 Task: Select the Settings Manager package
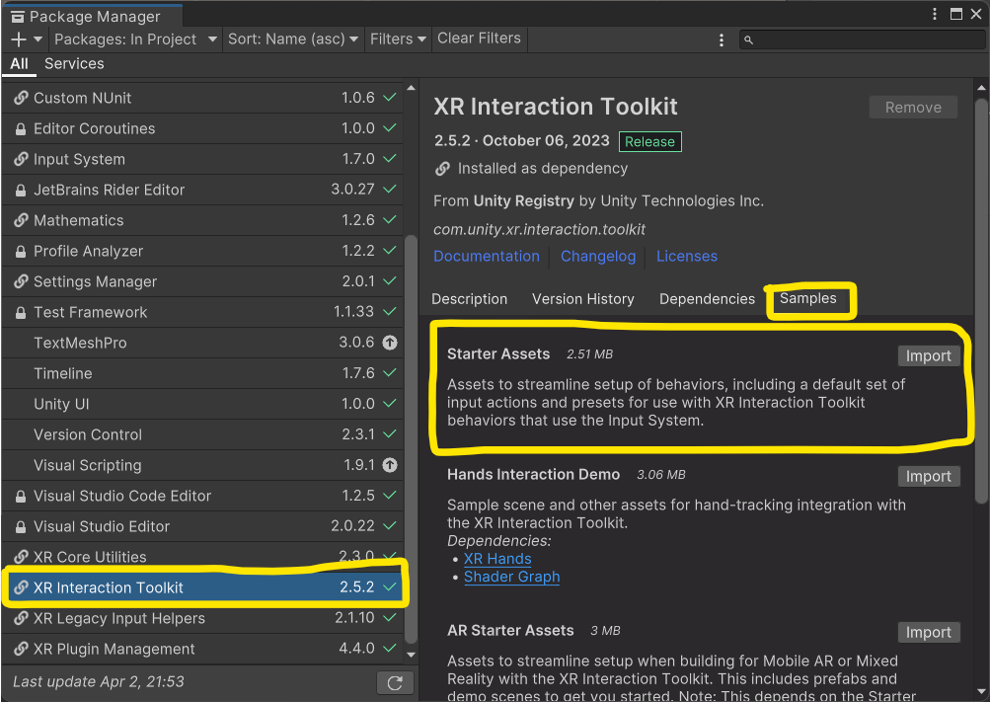click(202, 281)
